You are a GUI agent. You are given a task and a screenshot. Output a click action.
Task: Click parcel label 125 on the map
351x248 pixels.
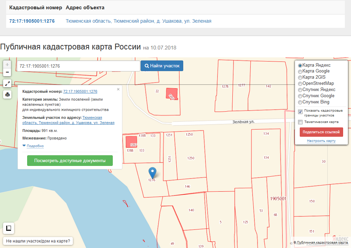click(x=245, y=222)
